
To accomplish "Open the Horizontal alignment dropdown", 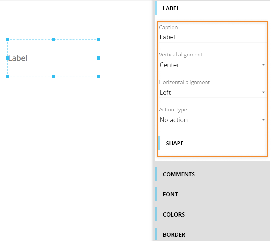I will click(212, 93).
